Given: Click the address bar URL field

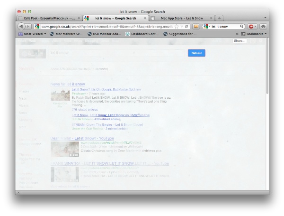Looking at the screenshot, I should (x=107, y=27).
